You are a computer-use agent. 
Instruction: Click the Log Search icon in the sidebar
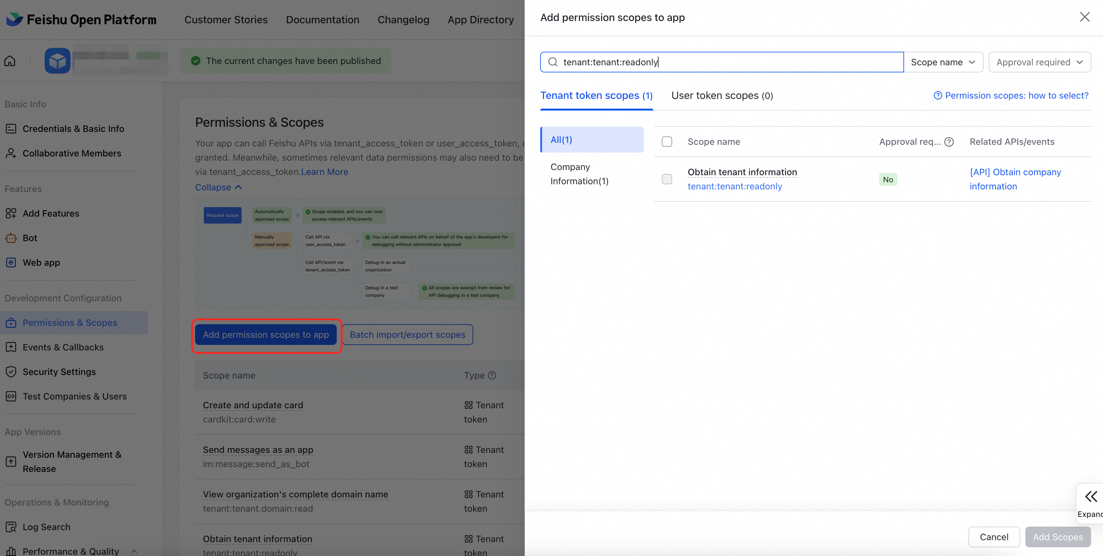coord(11,527)
